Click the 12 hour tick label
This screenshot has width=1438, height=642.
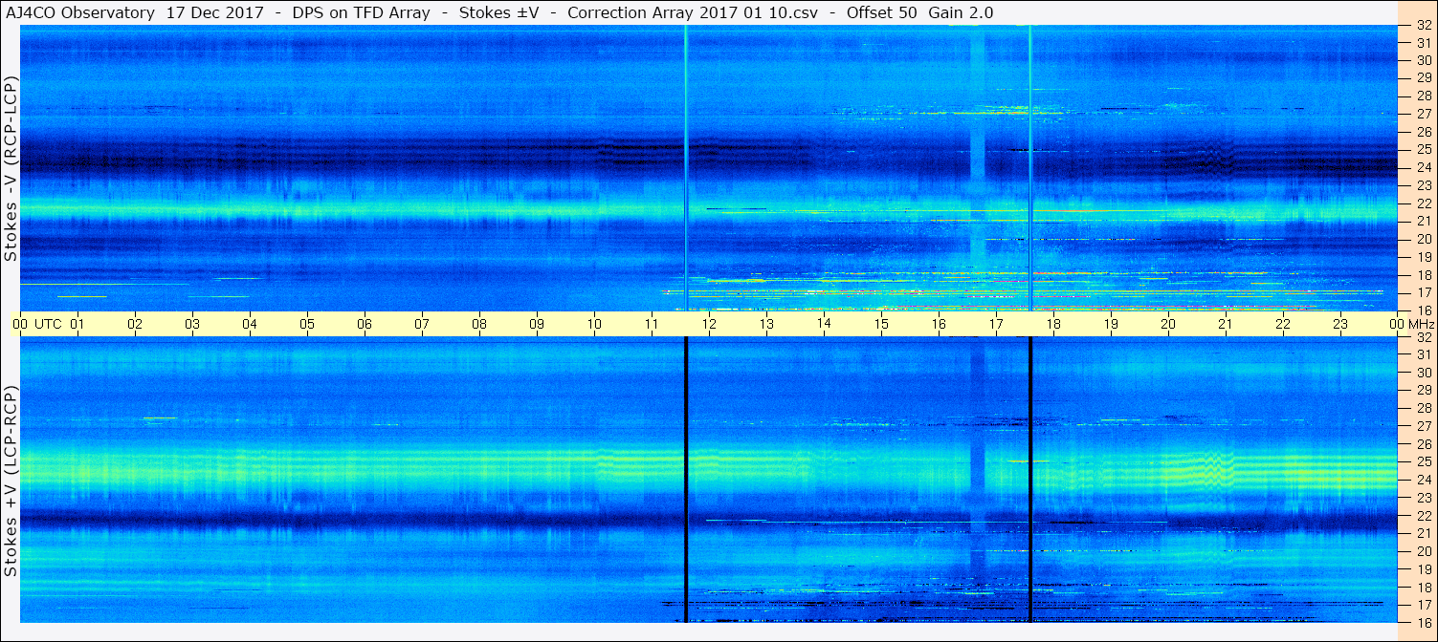[709, 325]
